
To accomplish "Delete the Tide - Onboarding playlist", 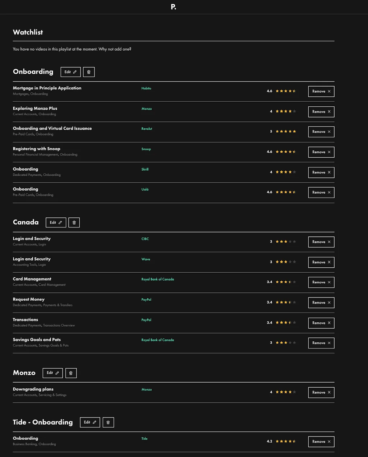I will click(x=108, y=422).
